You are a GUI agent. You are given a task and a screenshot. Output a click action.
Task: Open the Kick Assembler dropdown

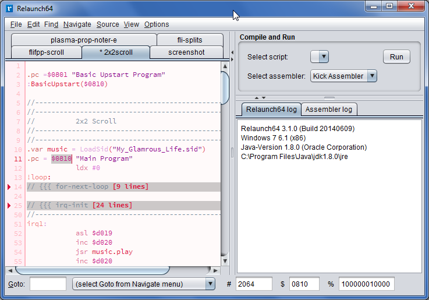pos(343,76)
